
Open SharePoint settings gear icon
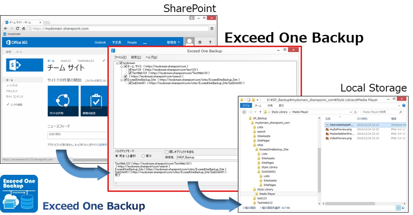tap(200, 42)
